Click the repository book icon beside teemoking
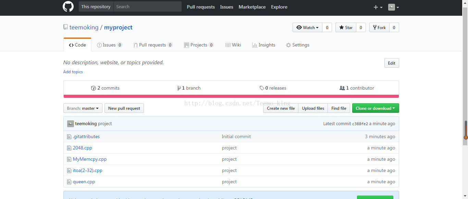The width and height of the screenshot is (468, 199). 65,27
